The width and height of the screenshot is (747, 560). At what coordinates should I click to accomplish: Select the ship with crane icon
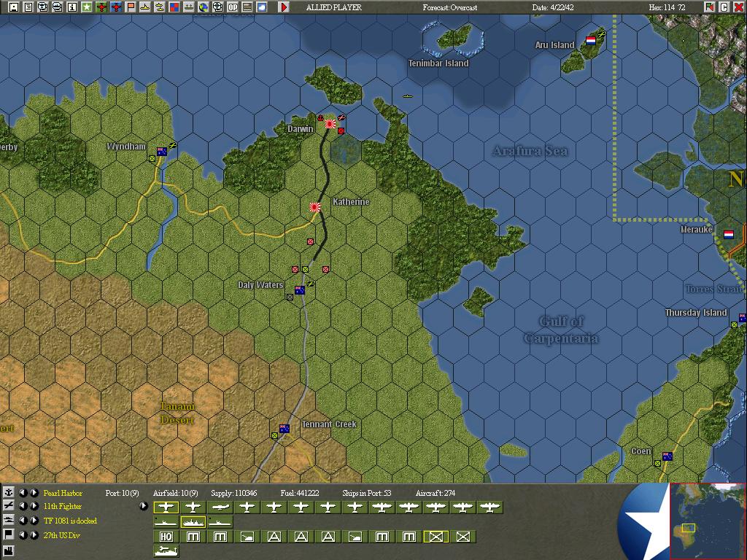tap(166, 551)
